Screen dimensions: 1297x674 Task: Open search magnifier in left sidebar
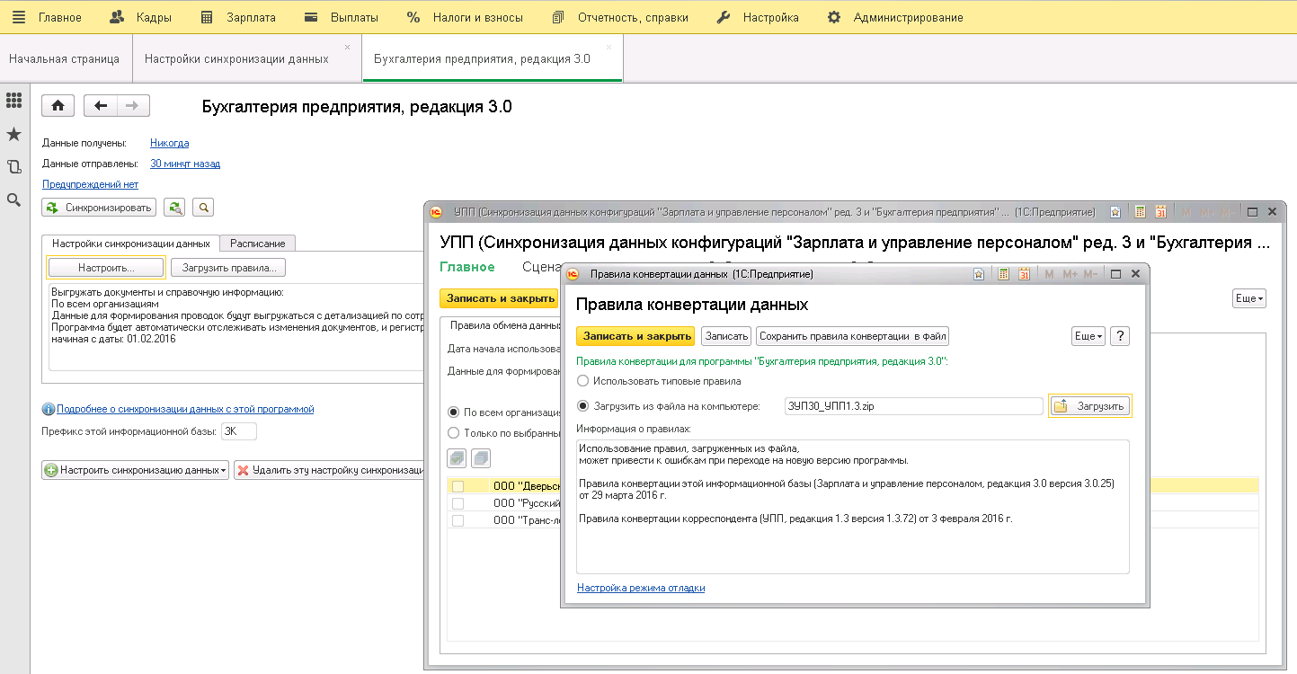(13, 200)
